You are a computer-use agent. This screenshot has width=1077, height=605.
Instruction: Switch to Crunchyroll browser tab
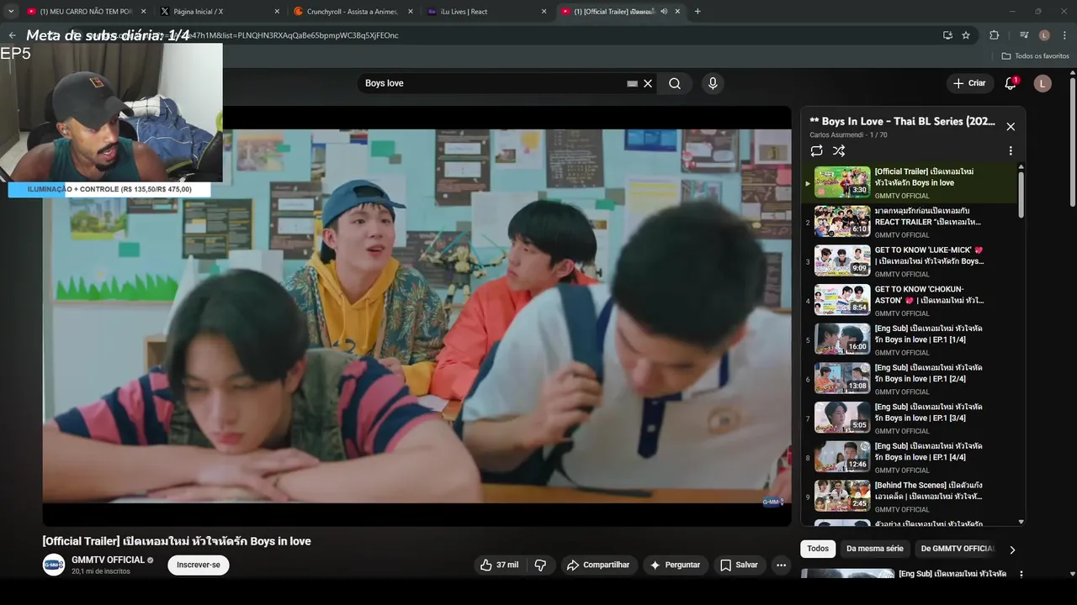[352, 12]
